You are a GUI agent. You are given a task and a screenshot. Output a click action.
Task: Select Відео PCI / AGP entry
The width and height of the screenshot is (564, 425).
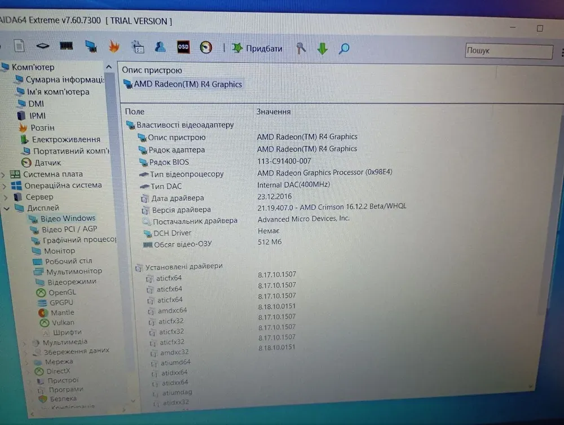tap(69, 229)
